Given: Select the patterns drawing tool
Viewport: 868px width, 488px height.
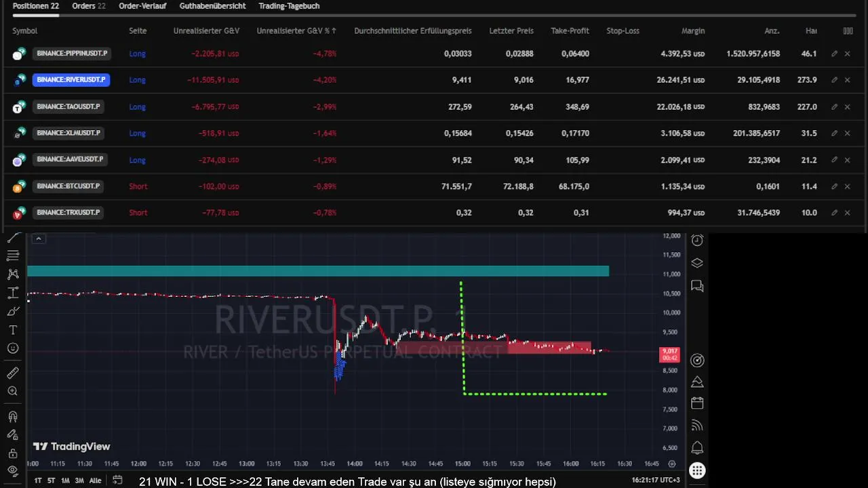Looking at the screenshot, I should coord(12,274).
